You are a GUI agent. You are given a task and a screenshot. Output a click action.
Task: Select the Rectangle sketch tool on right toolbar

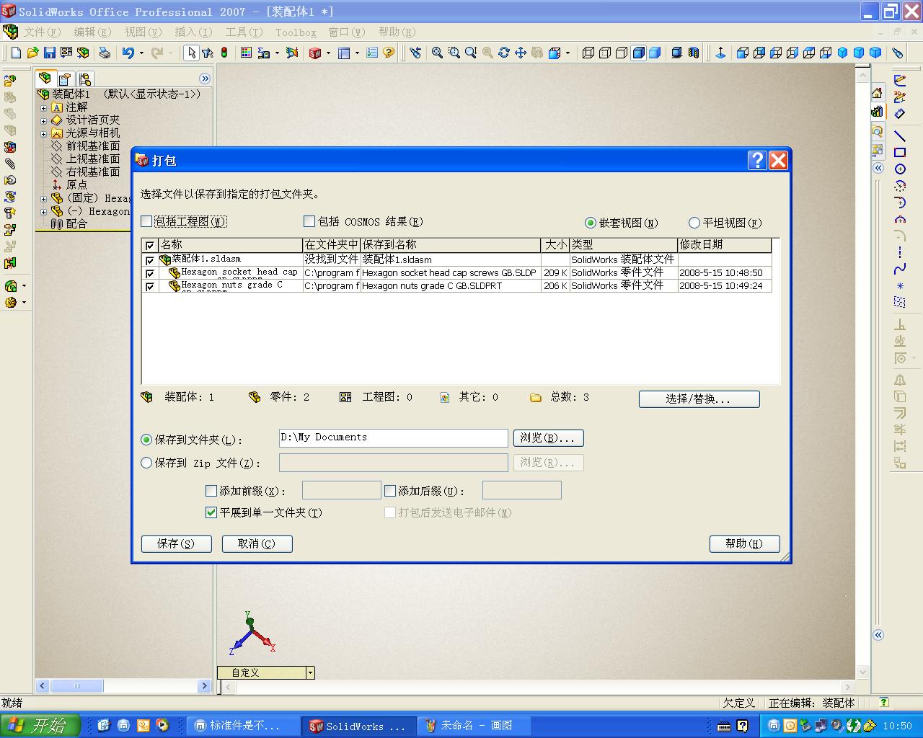(x=900, y=152)
